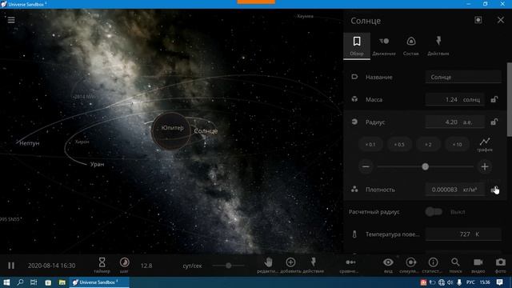
Task: Decrease radius with minus button
Action: click(366, 166)
